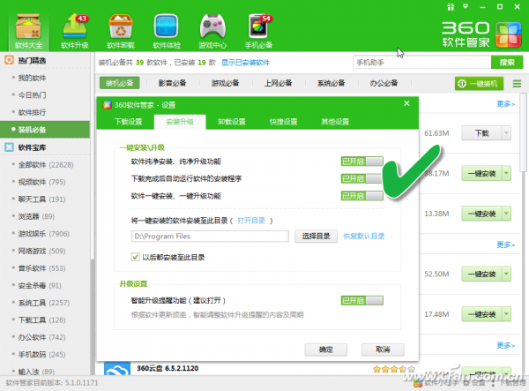Click 恢复默认目录 link
This screenshot has height=391, width=529.
pos(364,236)
